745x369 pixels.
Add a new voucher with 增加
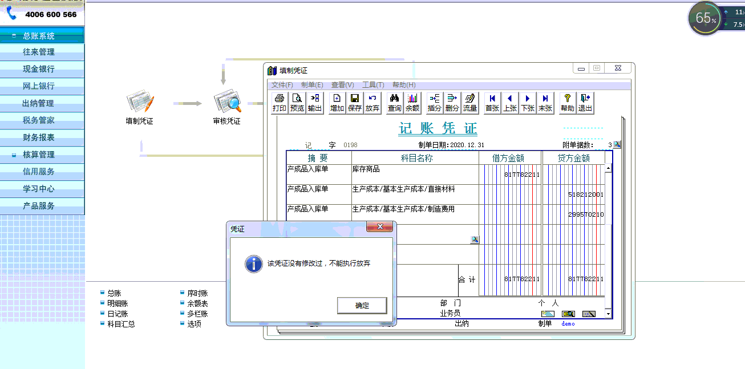(x=337, y=103)
